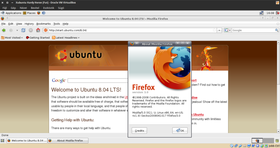The width and height of the screenshot is (280, 148).
Task: Click the Credits button
Action: tap(139, 130)
